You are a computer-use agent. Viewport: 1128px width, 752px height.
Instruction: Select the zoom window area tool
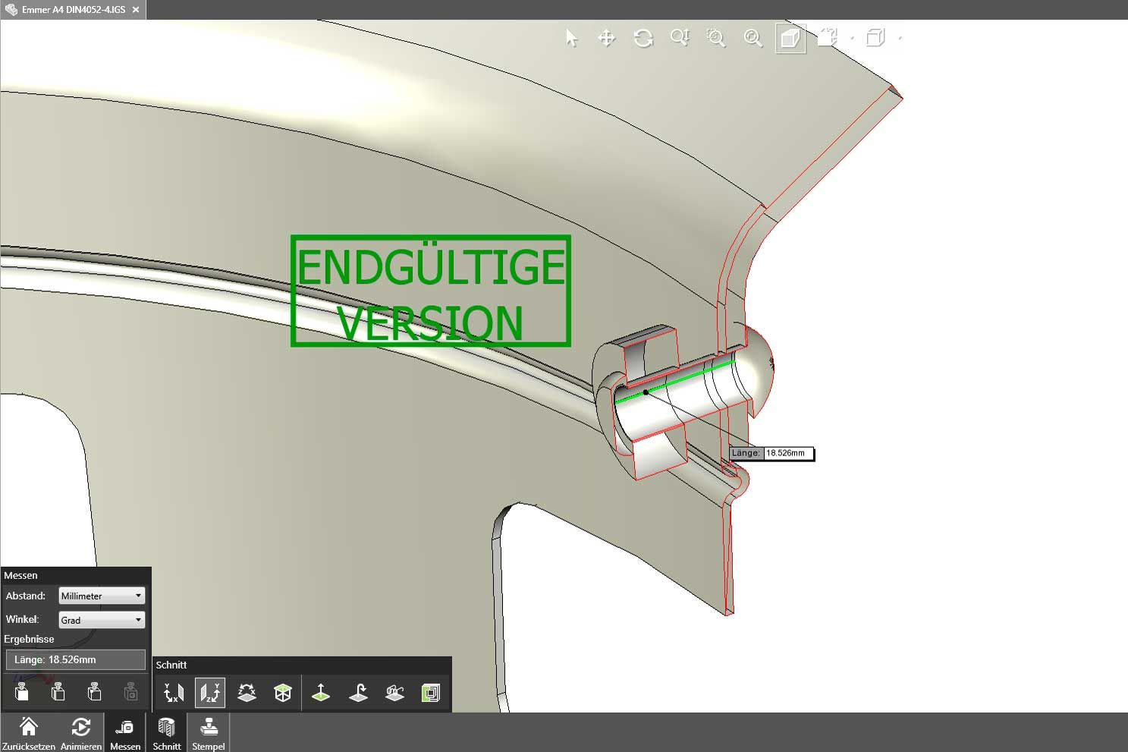coord(715,38)
